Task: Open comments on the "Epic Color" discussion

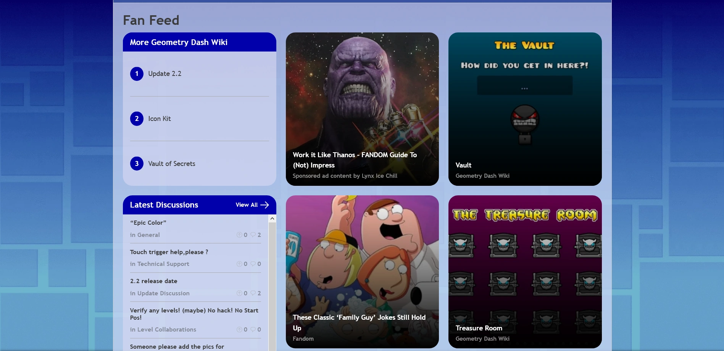Action: [253, 235]
